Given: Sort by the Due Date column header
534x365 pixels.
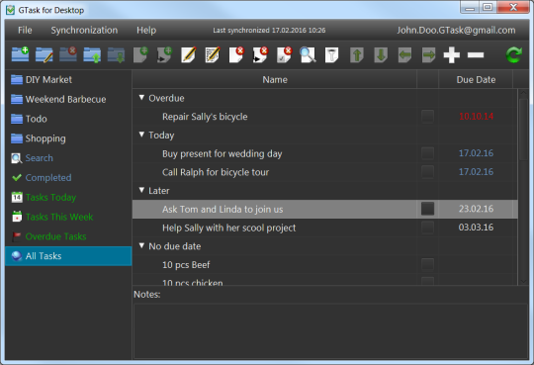Looking at the screenshot, I should 476,80.
